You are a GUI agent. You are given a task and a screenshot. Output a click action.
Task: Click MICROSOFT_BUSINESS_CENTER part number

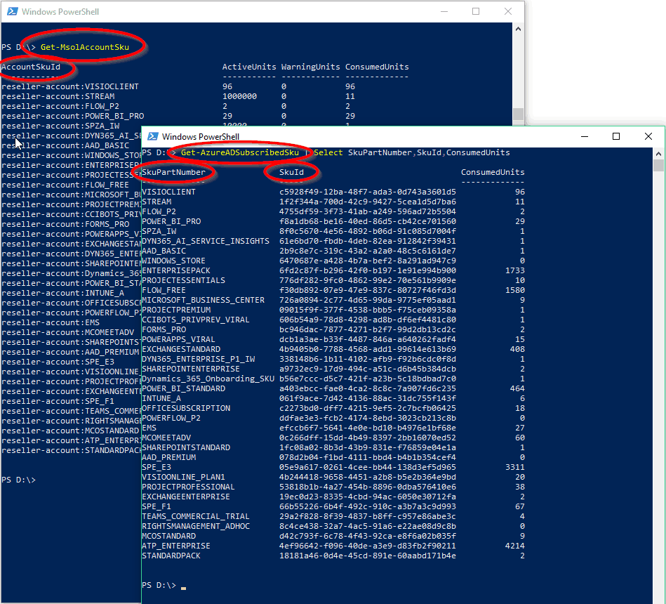pos(203,300)
